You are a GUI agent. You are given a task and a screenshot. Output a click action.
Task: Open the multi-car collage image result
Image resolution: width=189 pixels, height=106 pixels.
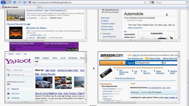[x=63, y=83]
